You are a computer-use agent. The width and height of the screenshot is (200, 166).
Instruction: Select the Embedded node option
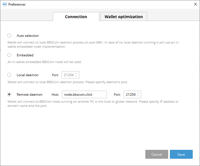point(9,55)
